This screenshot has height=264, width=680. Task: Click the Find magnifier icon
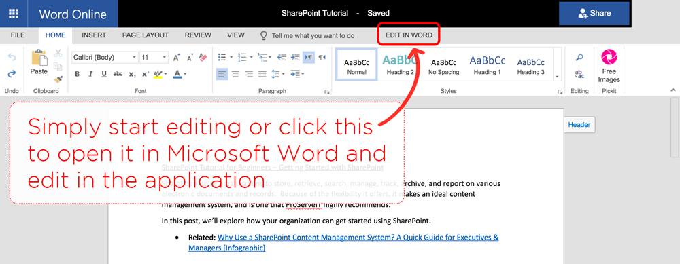pos(579,58)
